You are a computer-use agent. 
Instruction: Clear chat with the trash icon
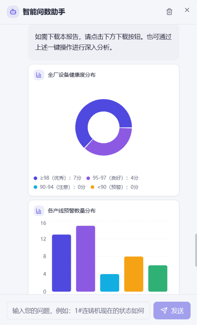tap(169, 12)
